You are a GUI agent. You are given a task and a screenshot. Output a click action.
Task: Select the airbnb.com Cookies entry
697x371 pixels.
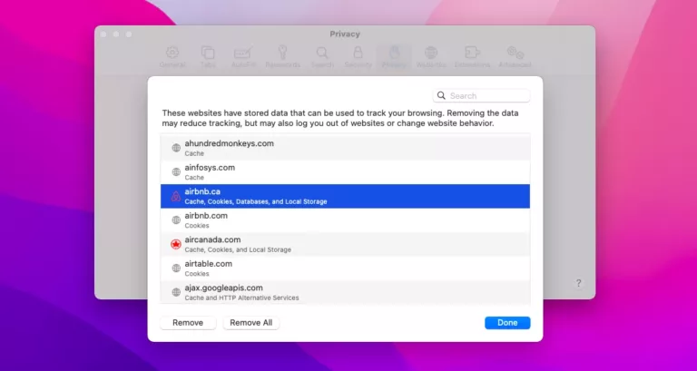pyautogui.click(x=345, y=220)
